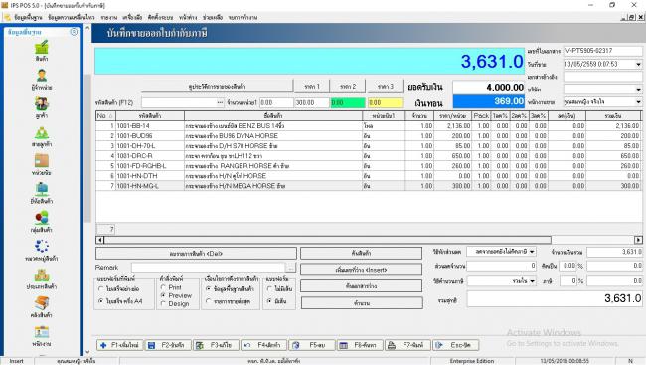Image resolution: width=646 pixels, height=365 pixels.
Task: Open the ช่วยเหลือ help menu
Action: click(x=213, y=17)
